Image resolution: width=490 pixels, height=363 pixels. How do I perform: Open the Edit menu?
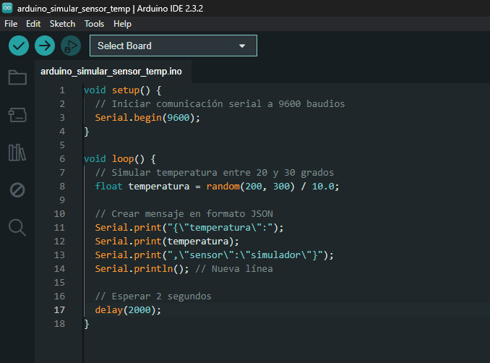(x=33, y=24)
